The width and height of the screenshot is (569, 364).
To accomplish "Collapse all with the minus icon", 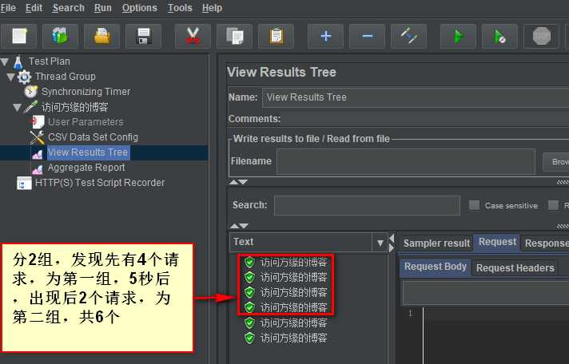I will (368, 36).
